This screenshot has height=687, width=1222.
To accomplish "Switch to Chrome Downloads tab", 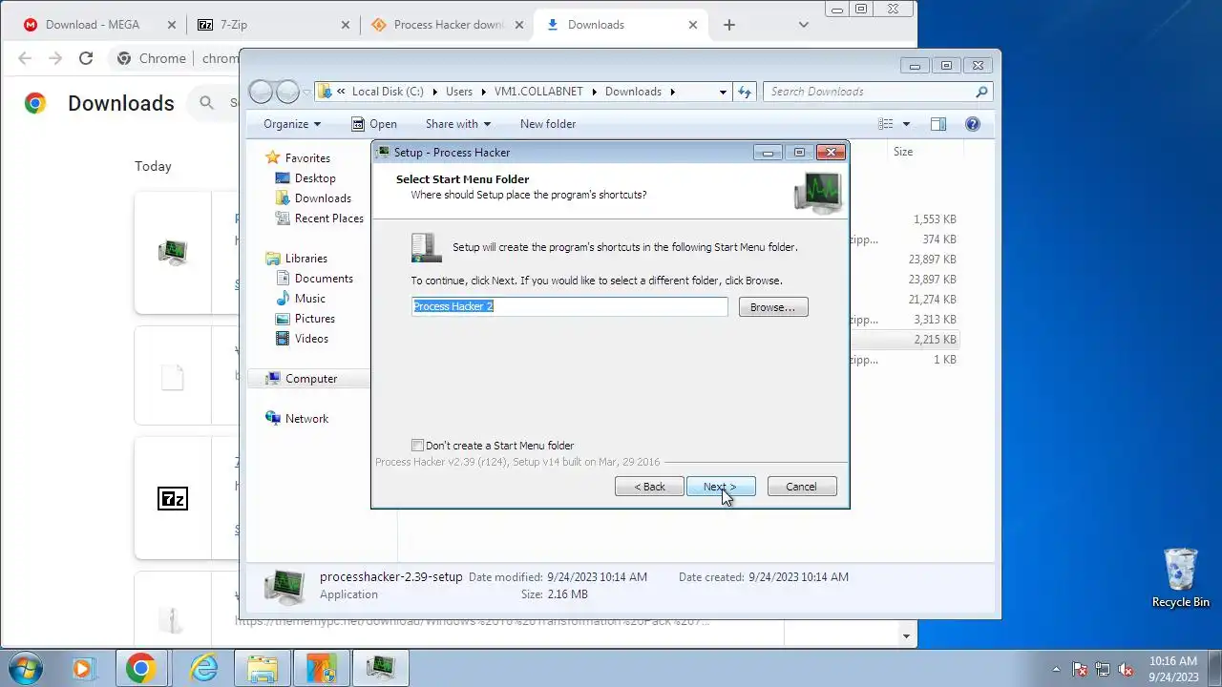I will [620, 25].
